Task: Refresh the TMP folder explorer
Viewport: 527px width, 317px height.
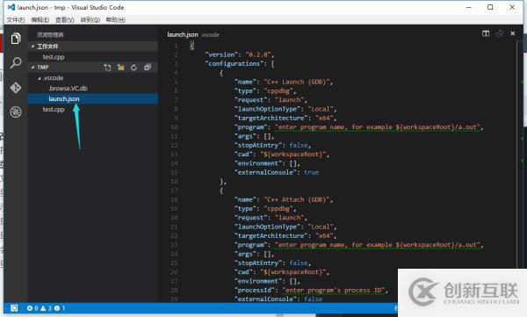Action: click(x=134, y=68)
